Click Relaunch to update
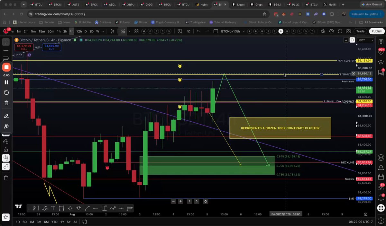Image resolution: width=386 pixels, height=226 pixels. (366, 14)
